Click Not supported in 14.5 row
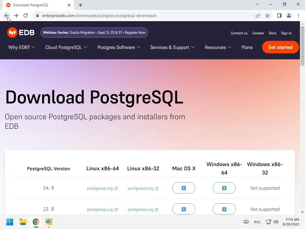Viewport: 305px width, 229px height. pos(265,188)
